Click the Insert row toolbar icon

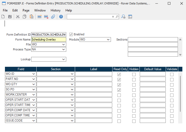(x=39, y=17)
